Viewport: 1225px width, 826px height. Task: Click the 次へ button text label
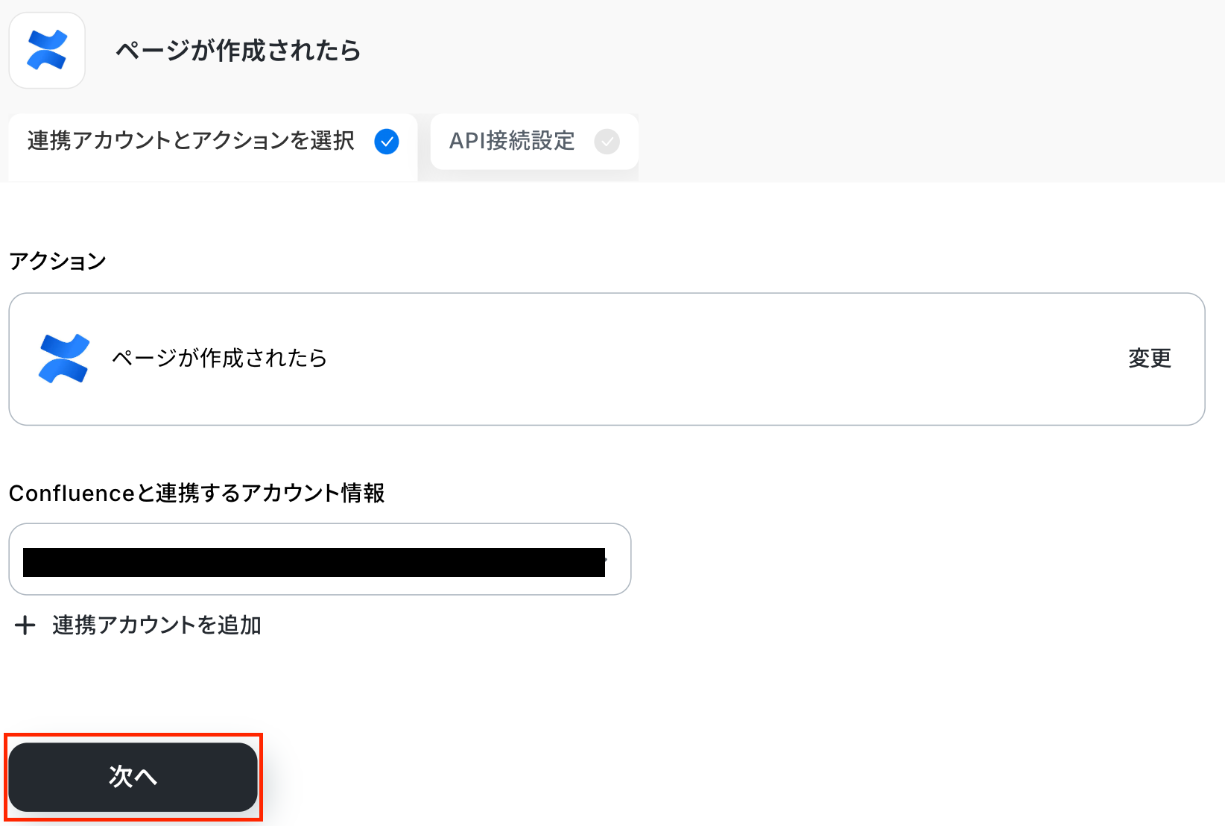click(x=133, y=777)
